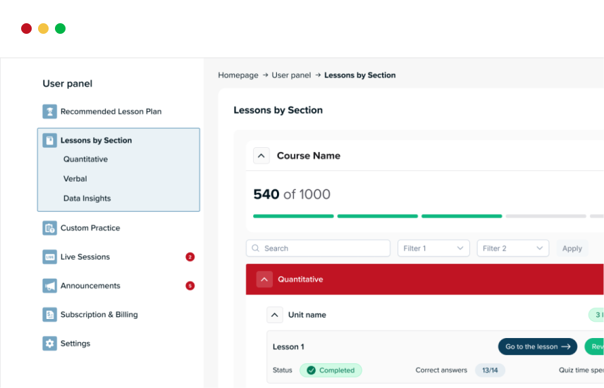
Task: Click the Announcements notification badge
Action: (190, 286)
